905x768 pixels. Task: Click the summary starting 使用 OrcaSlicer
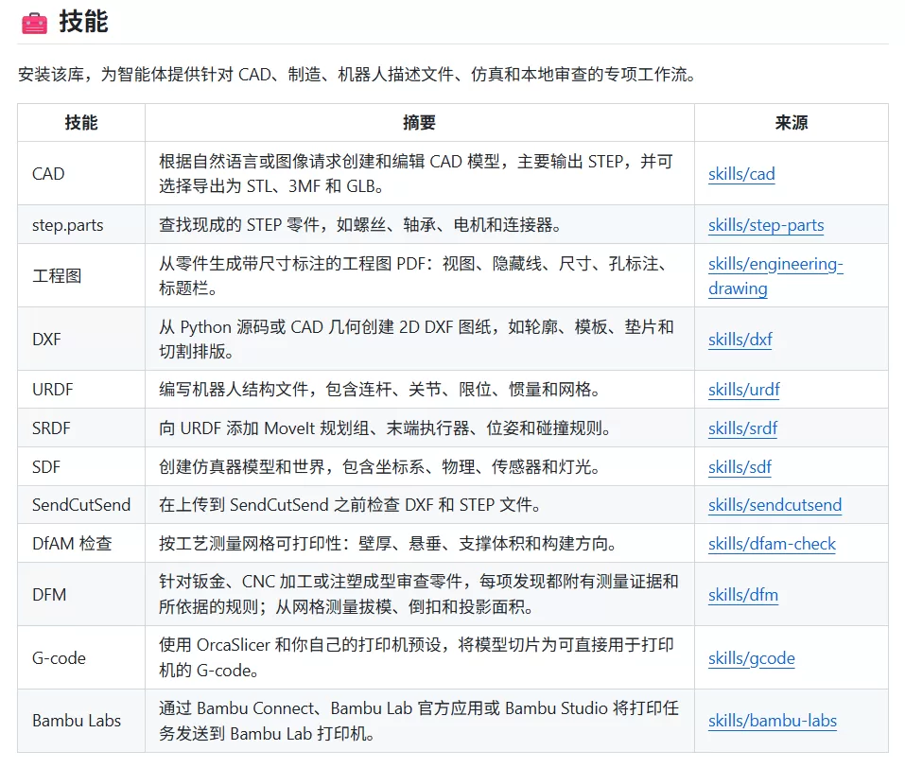click(x=417, y=657)
